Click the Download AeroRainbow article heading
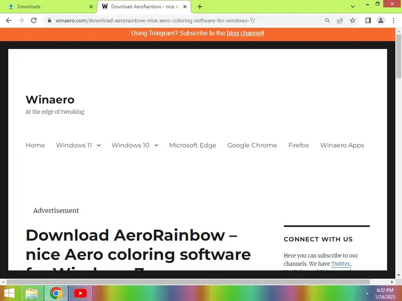Screen dimensions: 402x301 [138, 249]
